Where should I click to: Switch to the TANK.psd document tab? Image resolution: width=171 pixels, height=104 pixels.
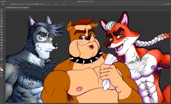[17, 8]
